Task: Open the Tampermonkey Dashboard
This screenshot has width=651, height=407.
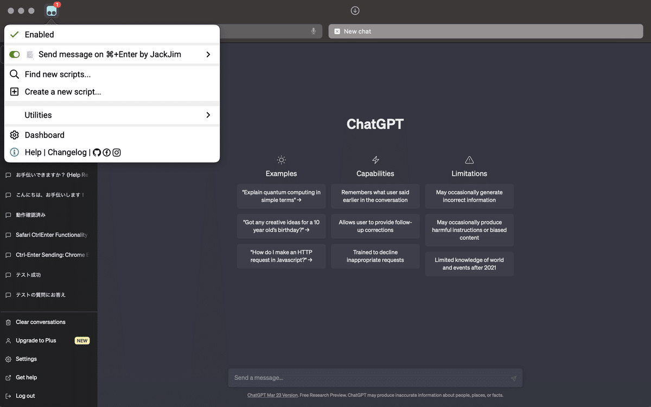Action: [44, 135]
